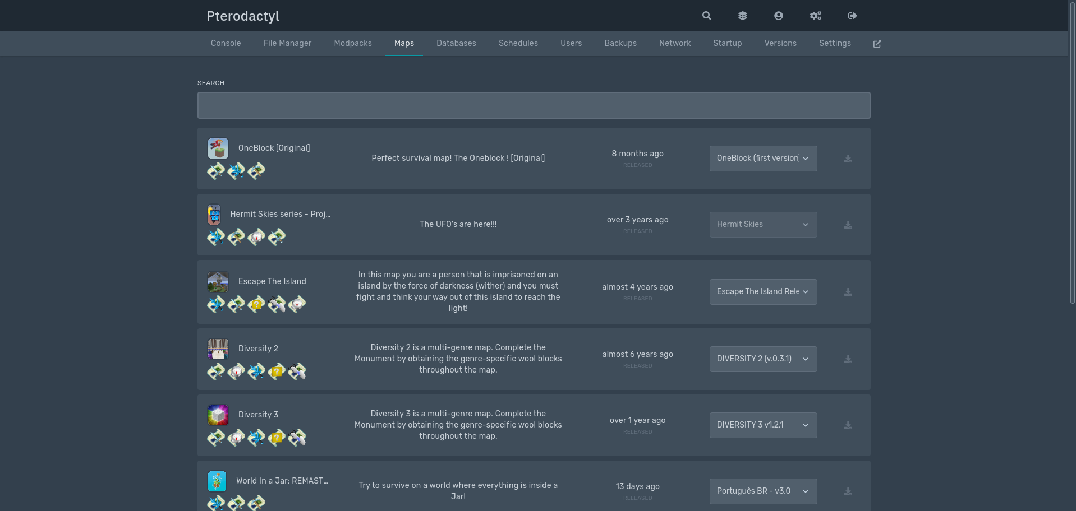1076x511 pixels.
Task: Click the search magnifier icon in header
Action: (x=706, y=16)
